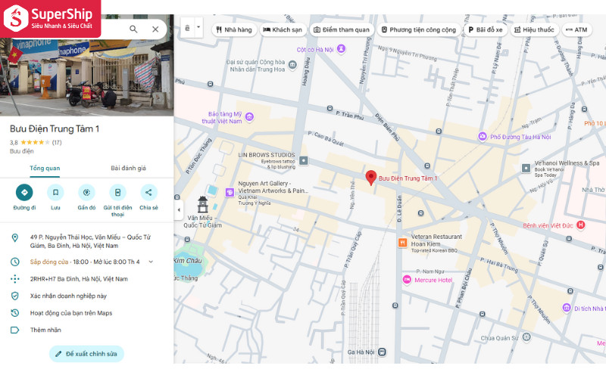Click the Di tích Nhà marker icon

567,308
